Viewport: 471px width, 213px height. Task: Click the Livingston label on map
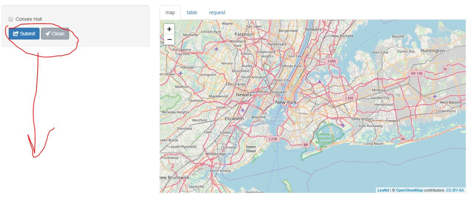[208, 75]
